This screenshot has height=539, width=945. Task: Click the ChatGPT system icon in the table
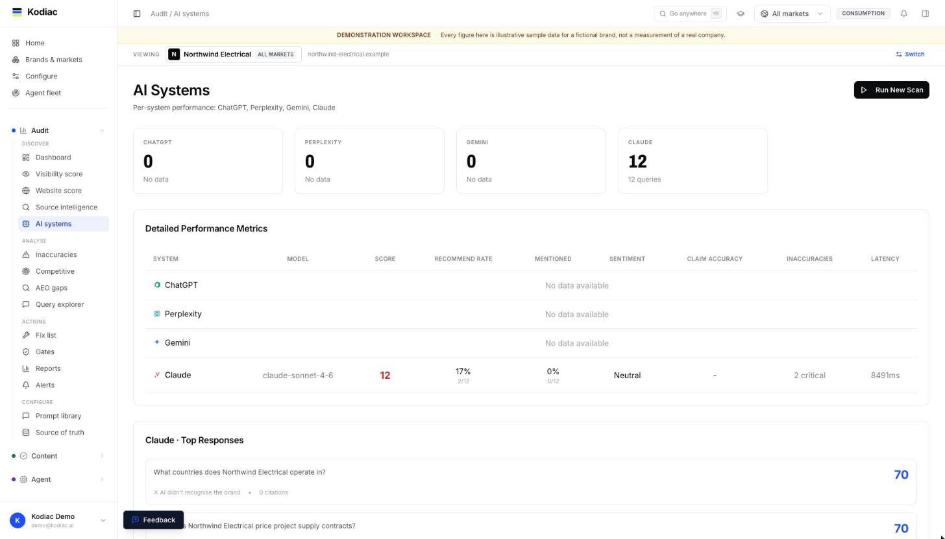tap(157, 285)
